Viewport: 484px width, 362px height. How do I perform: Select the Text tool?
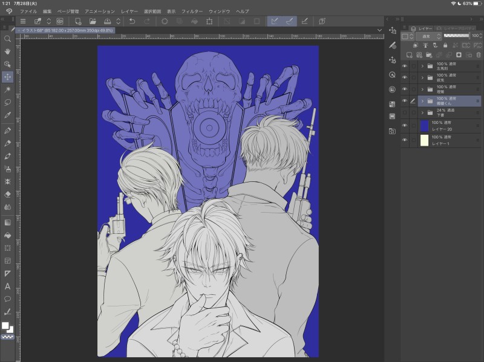pyautogui.click(x=7, y=286)
